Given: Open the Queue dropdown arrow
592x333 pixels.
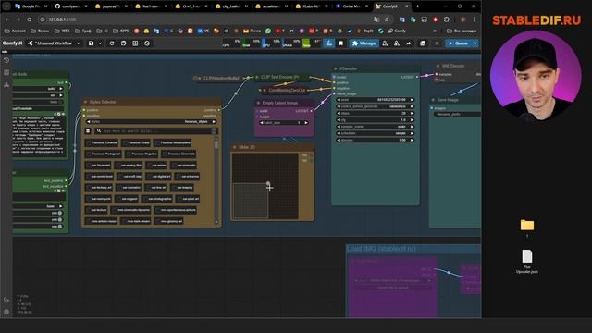Looking at the screenshot, I should point(475,43).
